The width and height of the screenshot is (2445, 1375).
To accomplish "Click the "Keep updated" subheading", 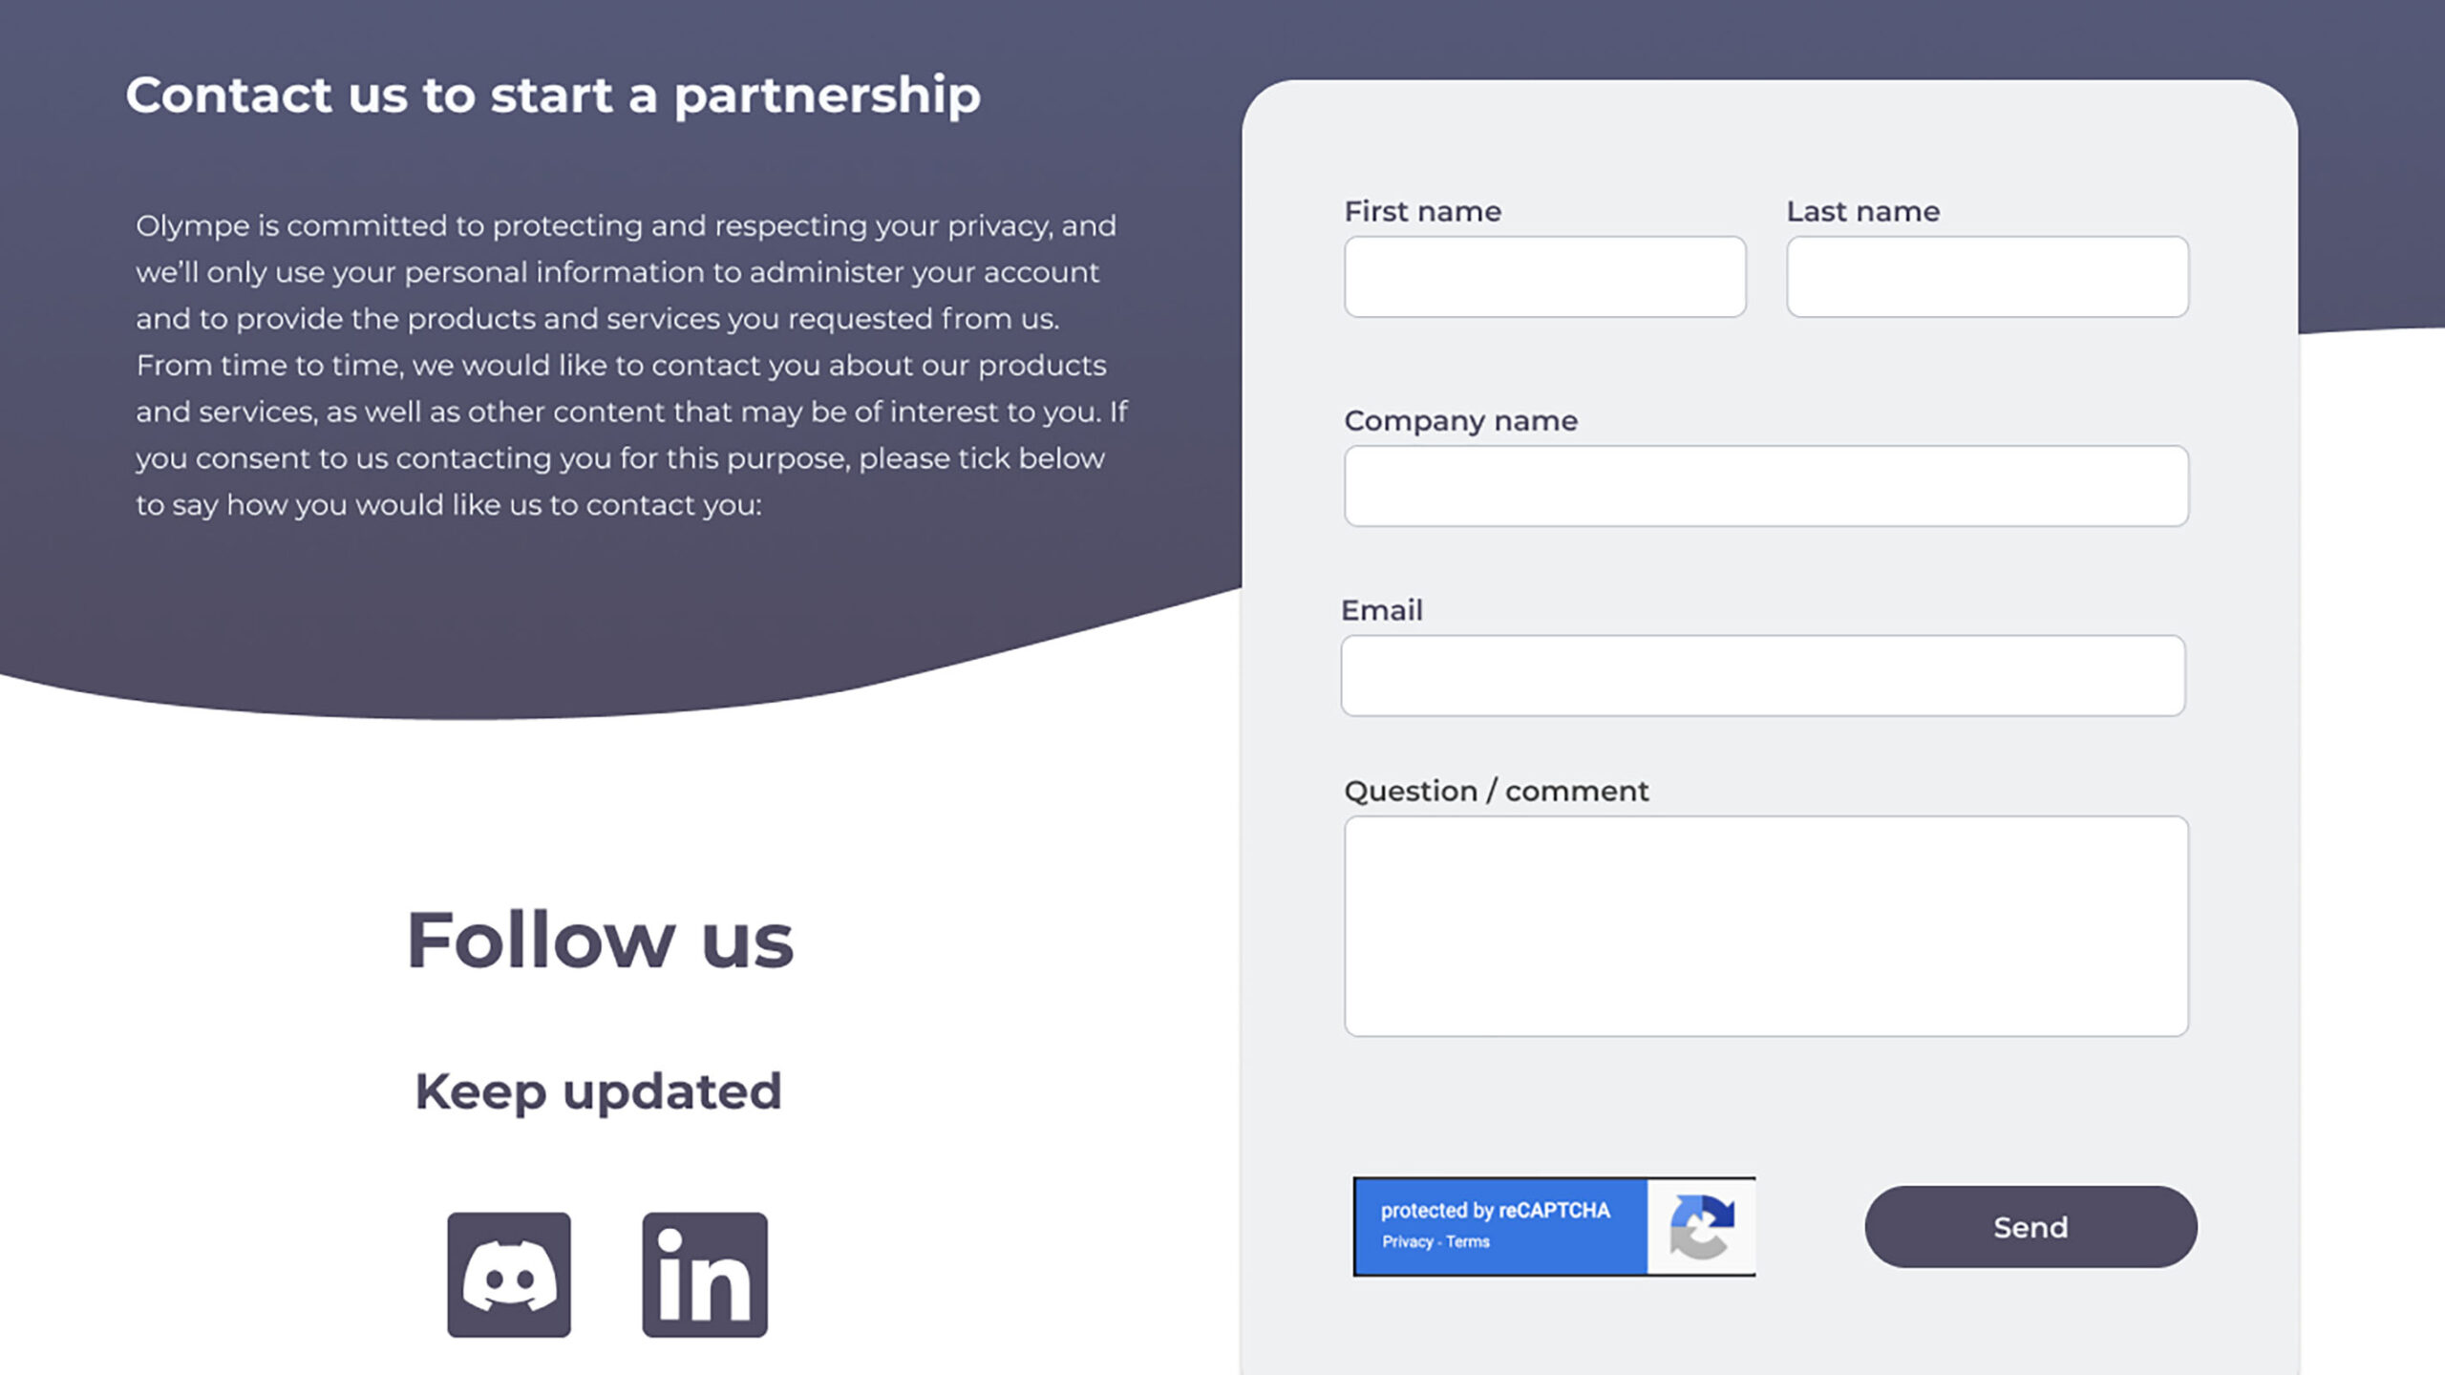I will coord(598,1091).
